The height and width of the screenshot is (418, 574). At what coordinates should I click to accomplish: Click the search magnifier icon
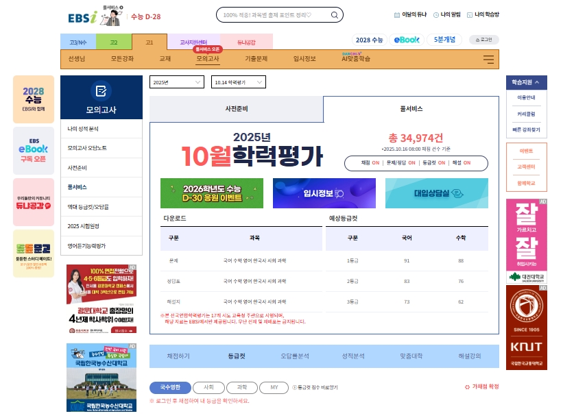click(x=334, y=15)
